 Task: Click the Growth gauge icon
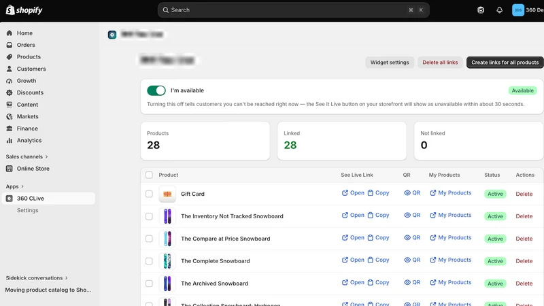pyautogui.click(x=10, y=80)
